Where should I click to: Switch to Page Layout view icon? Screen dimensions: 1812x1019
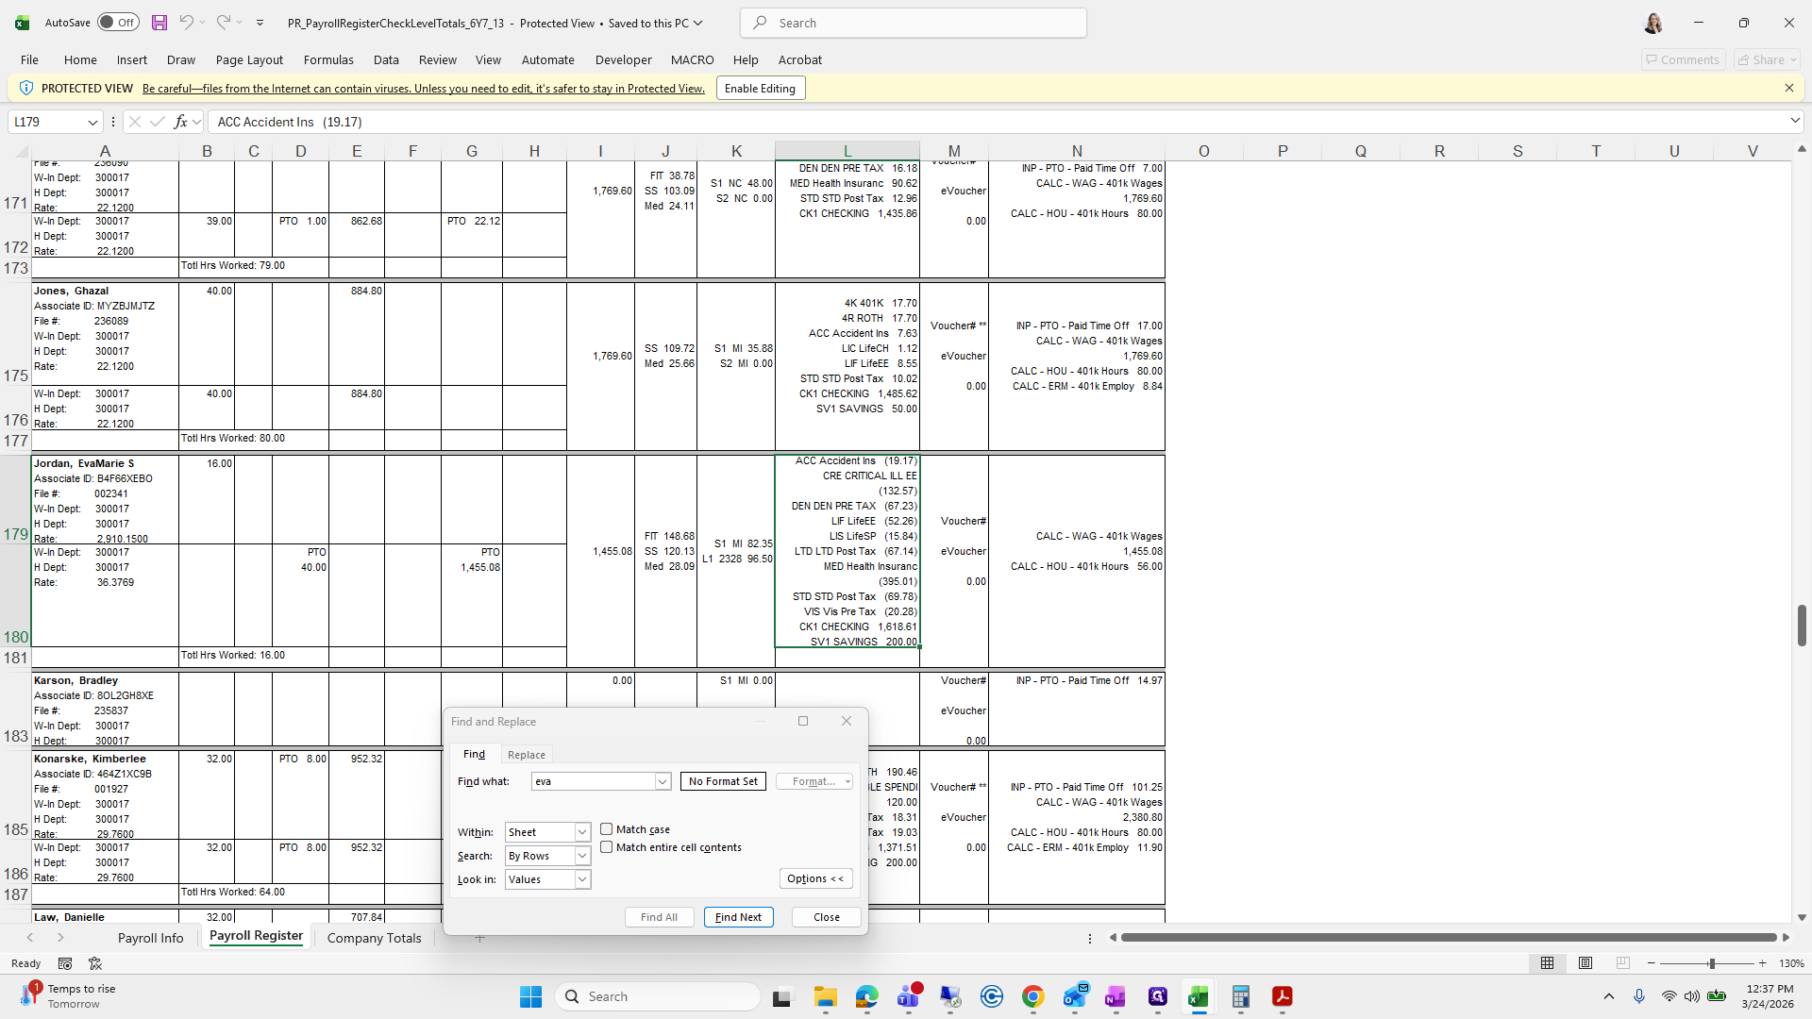(1585, 963)
